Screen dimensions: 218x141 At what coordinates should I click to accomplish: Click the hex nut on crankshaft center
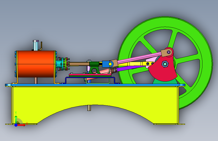pos(165,64)
